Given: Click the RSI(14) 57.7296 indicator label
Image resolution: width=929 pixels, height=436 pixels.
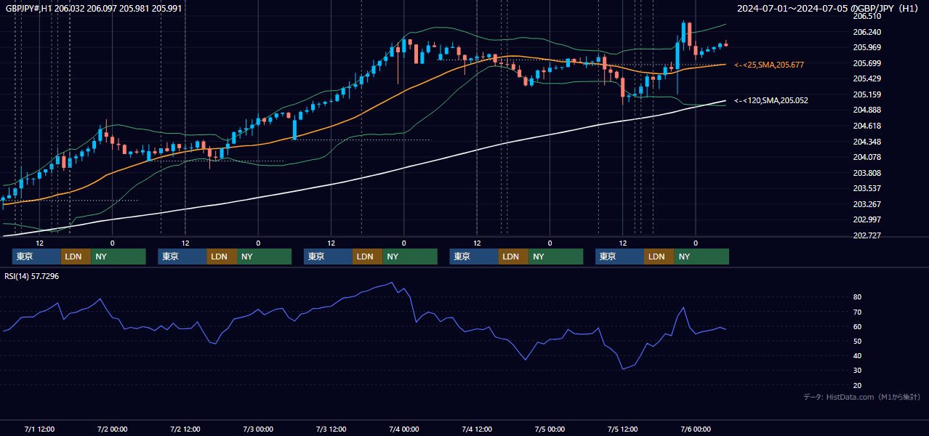Looking at the screenshot, I should pyautogui.click(x=32, y=276).
